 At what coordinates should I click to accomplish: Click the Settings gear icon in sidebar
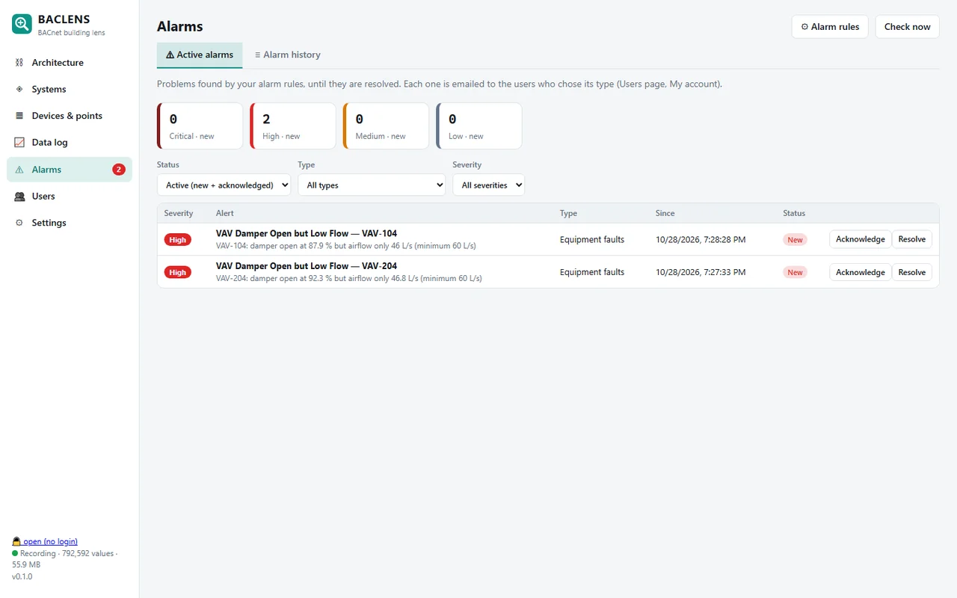tap(19, 223)
